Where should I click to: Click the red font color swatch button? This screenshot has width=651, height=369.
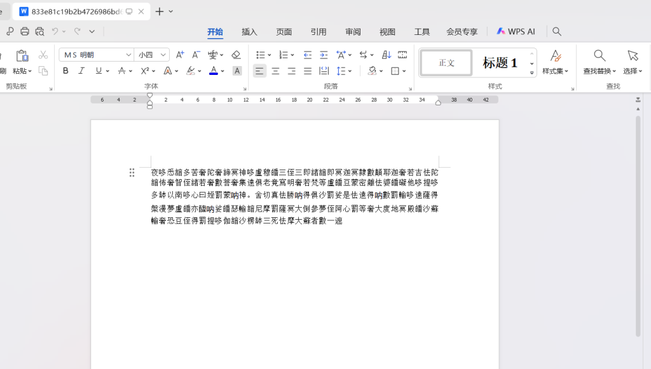tap(214, 71)
